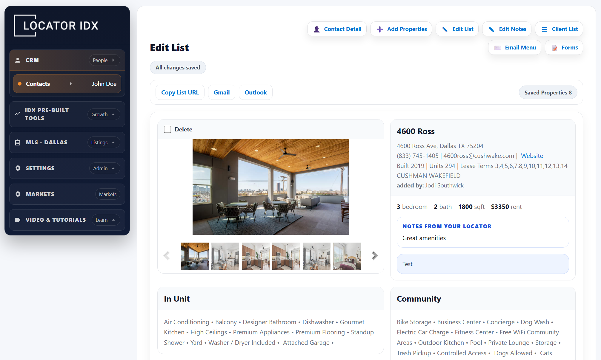The image size is (601, 360).
Task: Select the second thumbnail, a living room
Action: point(225,256)
